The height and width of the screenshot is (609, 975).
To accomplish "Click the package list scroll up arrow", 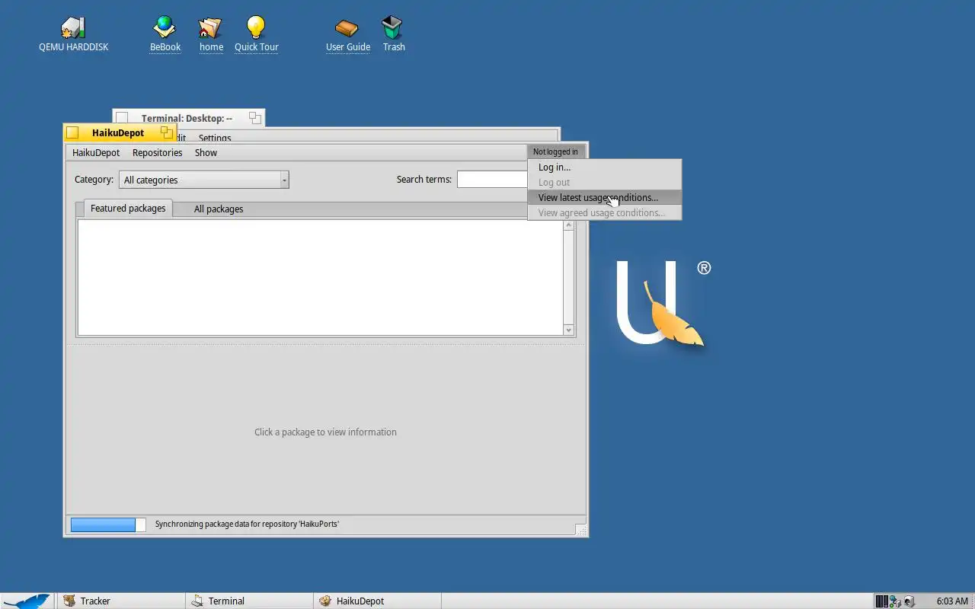I will click(568, 225).
